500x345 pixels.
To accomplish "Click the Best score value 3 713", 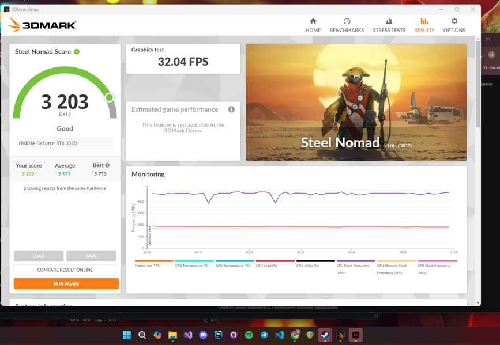I will [100, 173].
